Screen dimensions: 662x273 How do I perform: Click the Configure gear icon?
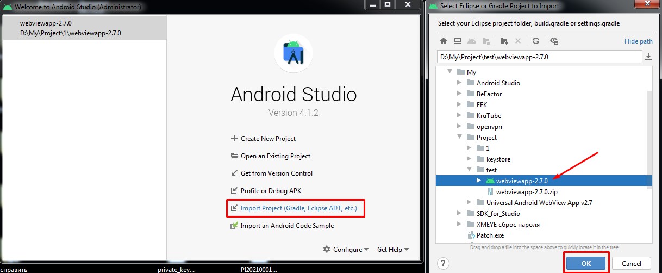point(327,249)
